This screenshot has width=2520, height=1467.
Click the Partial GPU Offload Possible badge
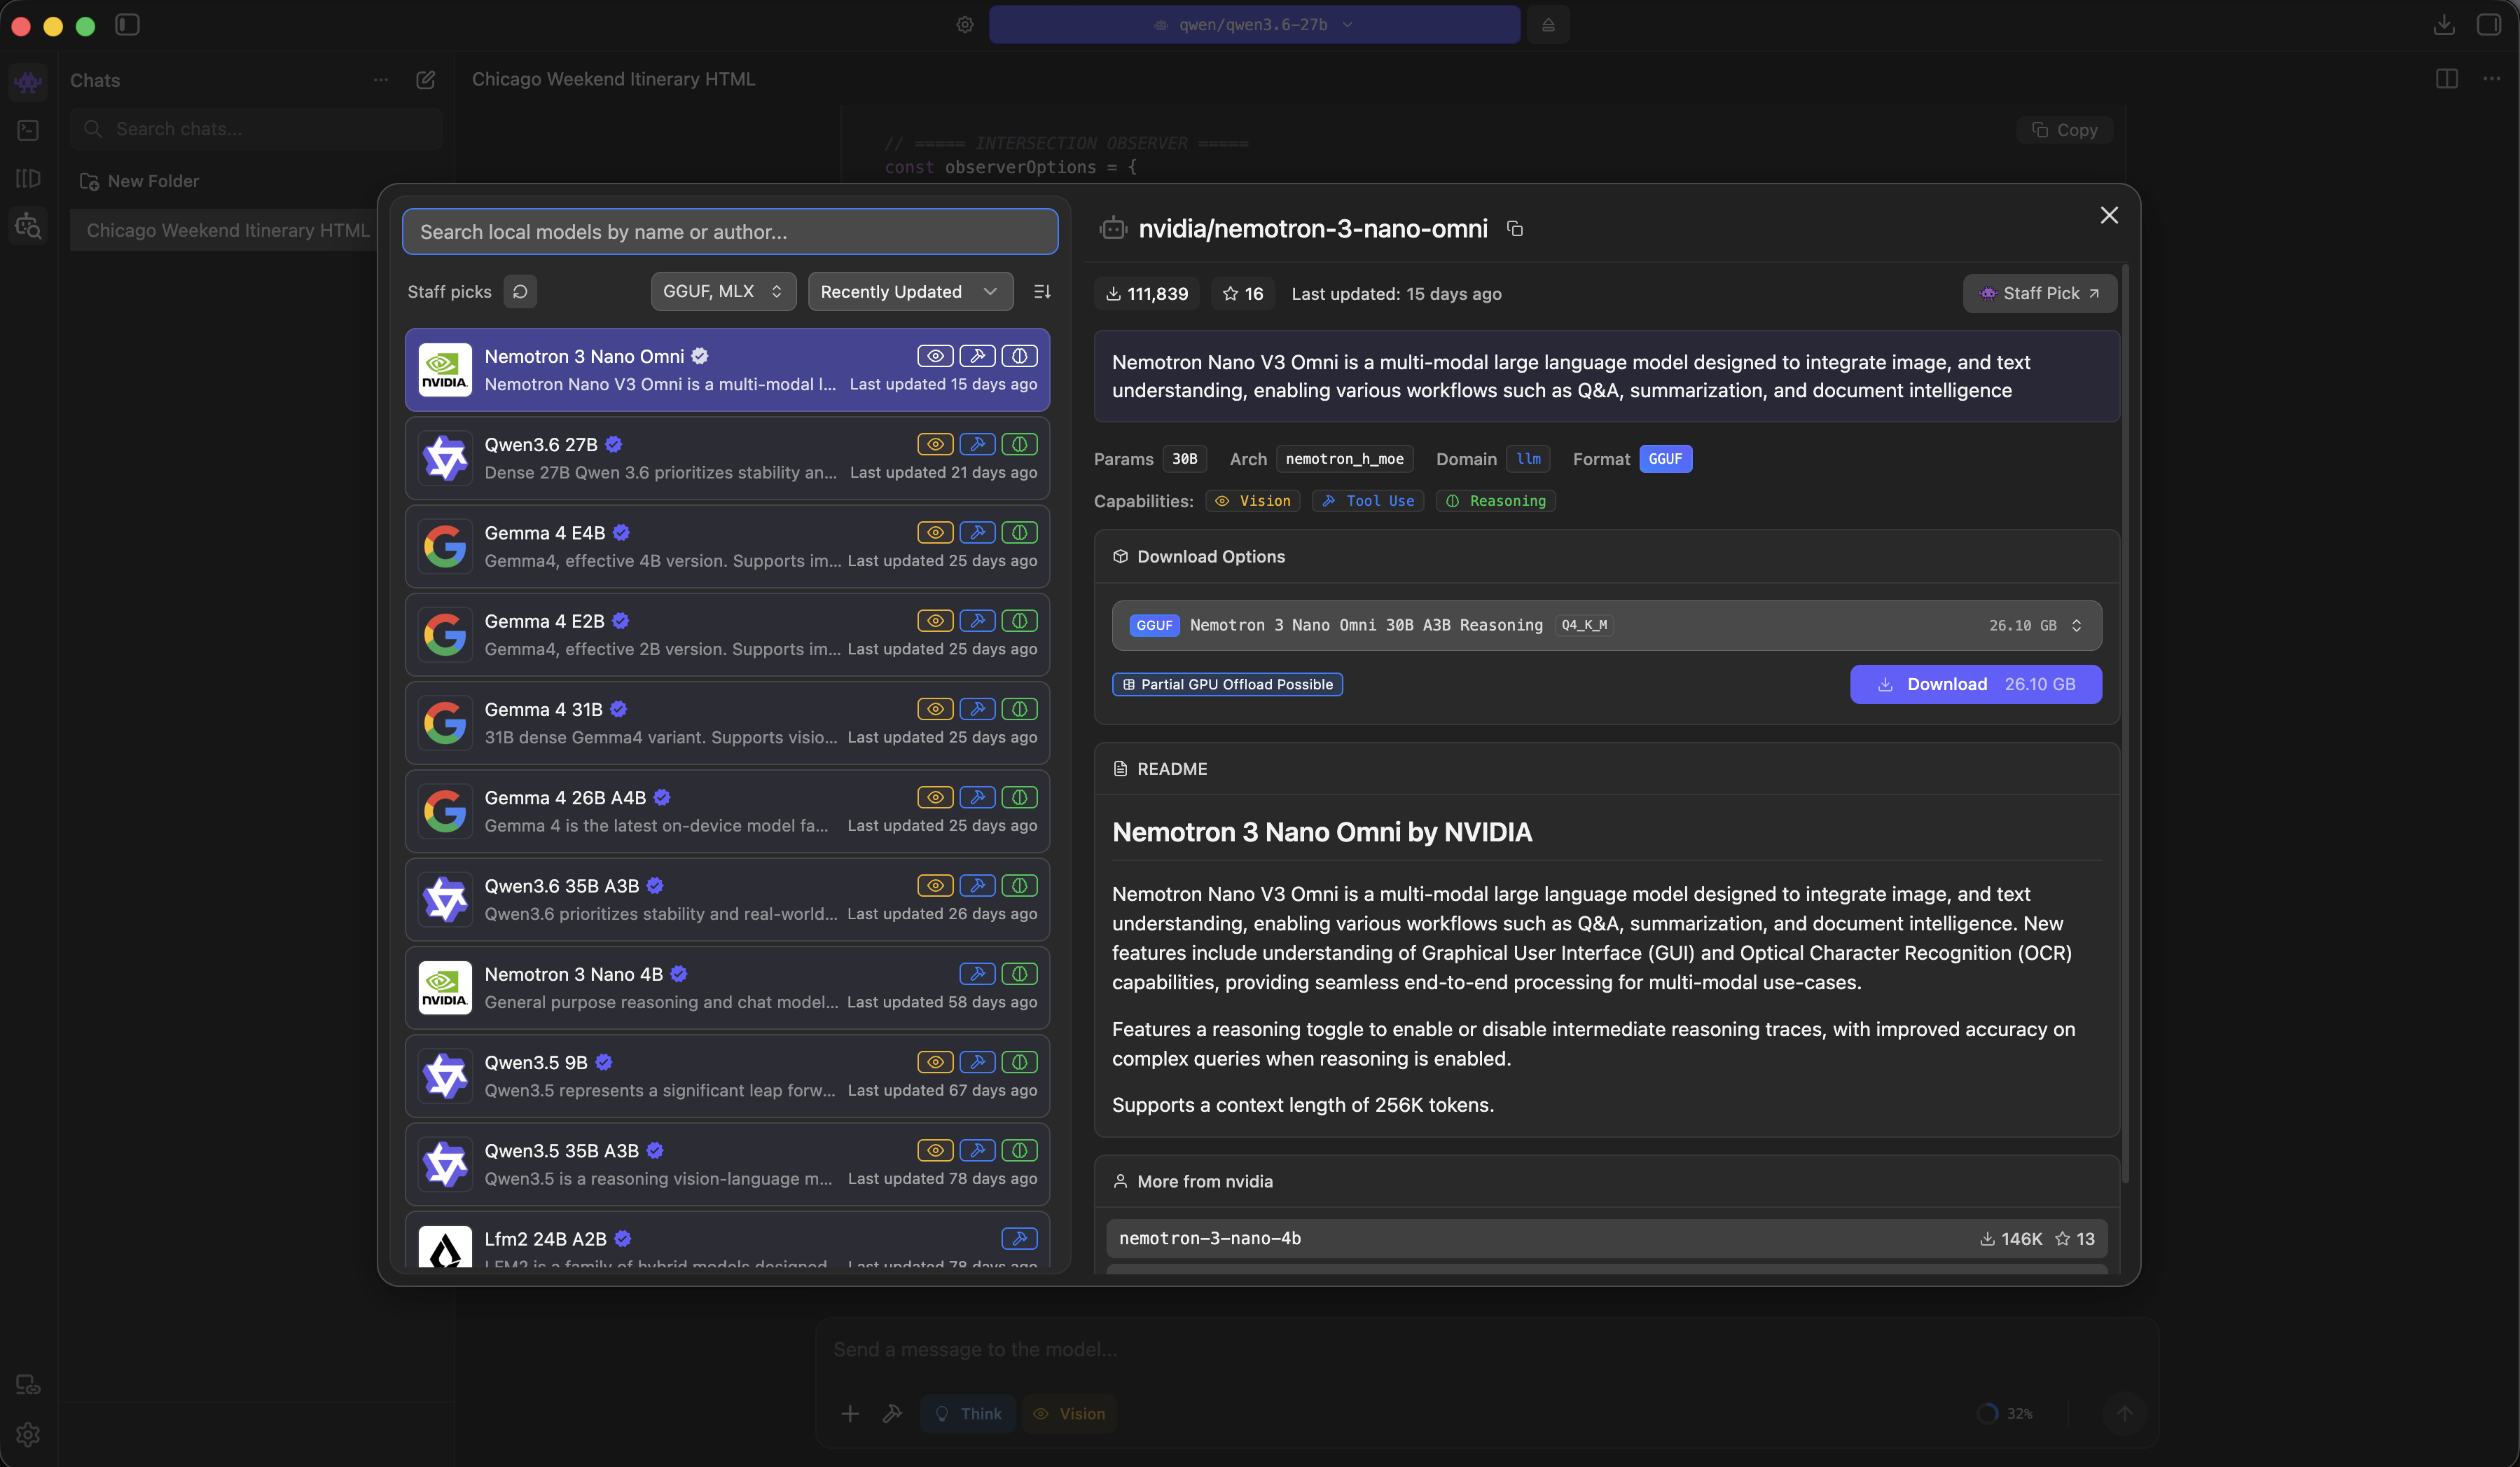pos(1228,685)
